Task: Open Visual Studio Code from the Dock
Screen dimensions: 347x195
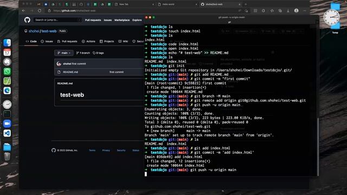Action: 7,133
